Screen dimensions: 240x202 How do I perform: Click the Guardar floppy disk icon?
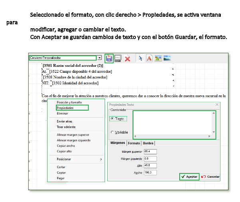109,58
